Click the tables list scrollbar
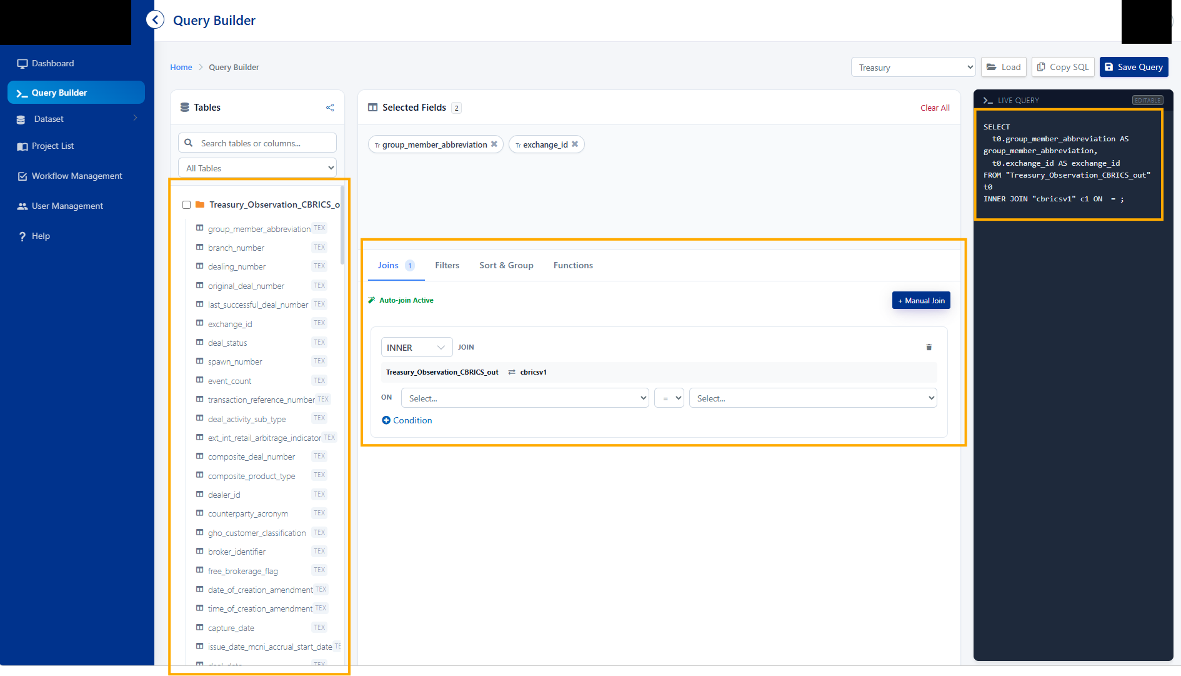 pyautogui.click(x=342, y=225)
